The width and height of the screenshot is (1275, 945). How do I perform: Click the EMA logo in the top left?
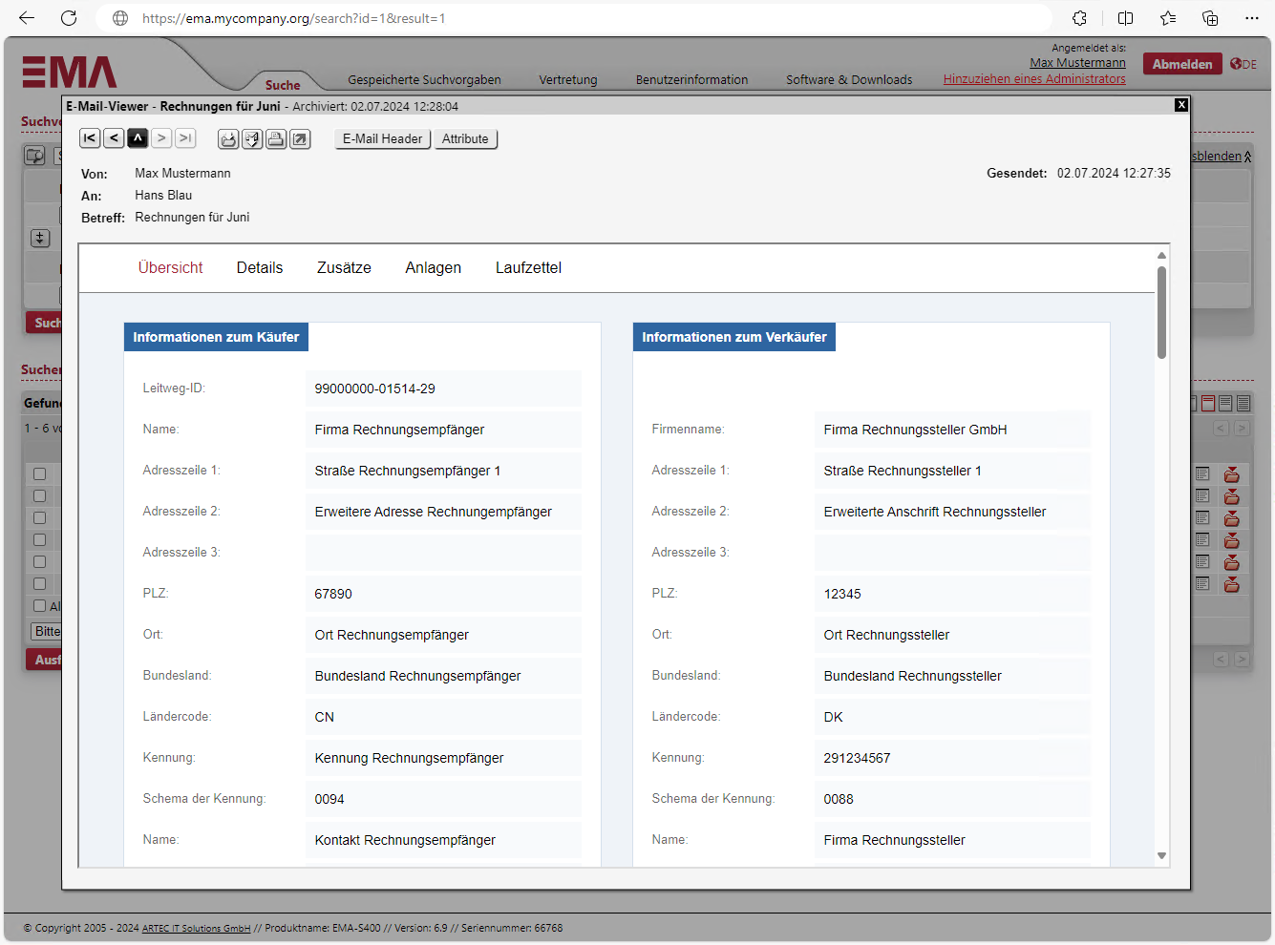click(67, 70)
